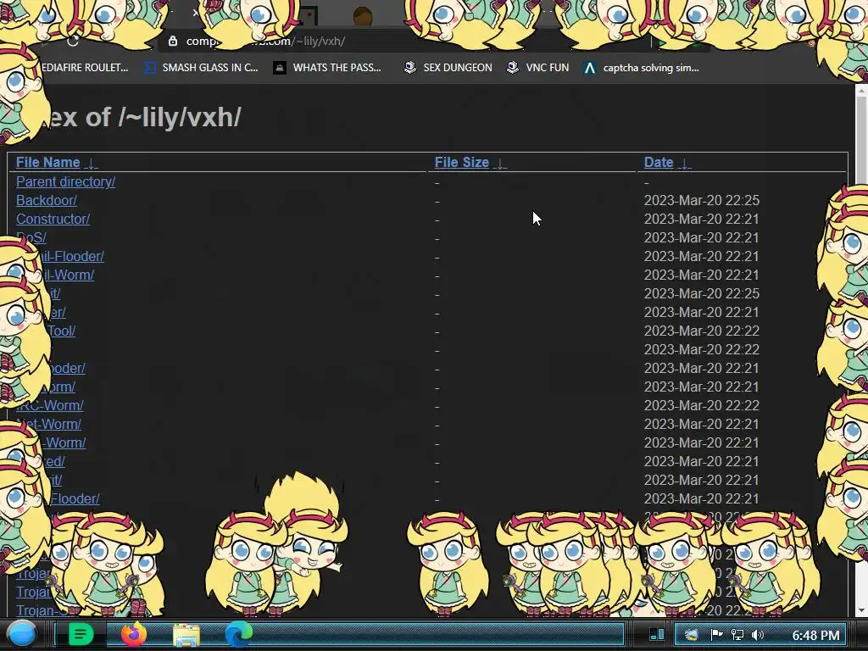Viewport: 868px width, 651px height.
Task: Click the scrollbar down arrow
Action: (x=861, y=610)
